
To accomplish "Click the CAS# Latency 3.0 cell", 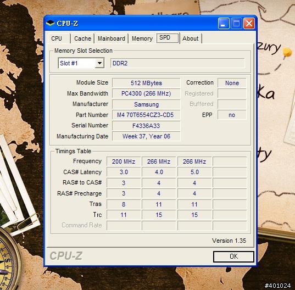I will tap(124, 172).
